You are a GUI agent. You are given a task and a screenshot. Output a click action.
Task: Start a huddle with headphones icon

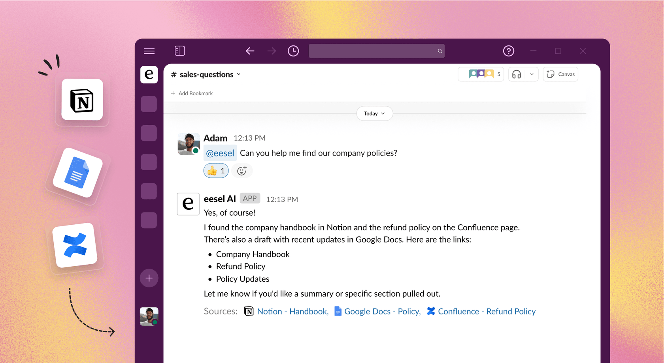pos(517,74)
